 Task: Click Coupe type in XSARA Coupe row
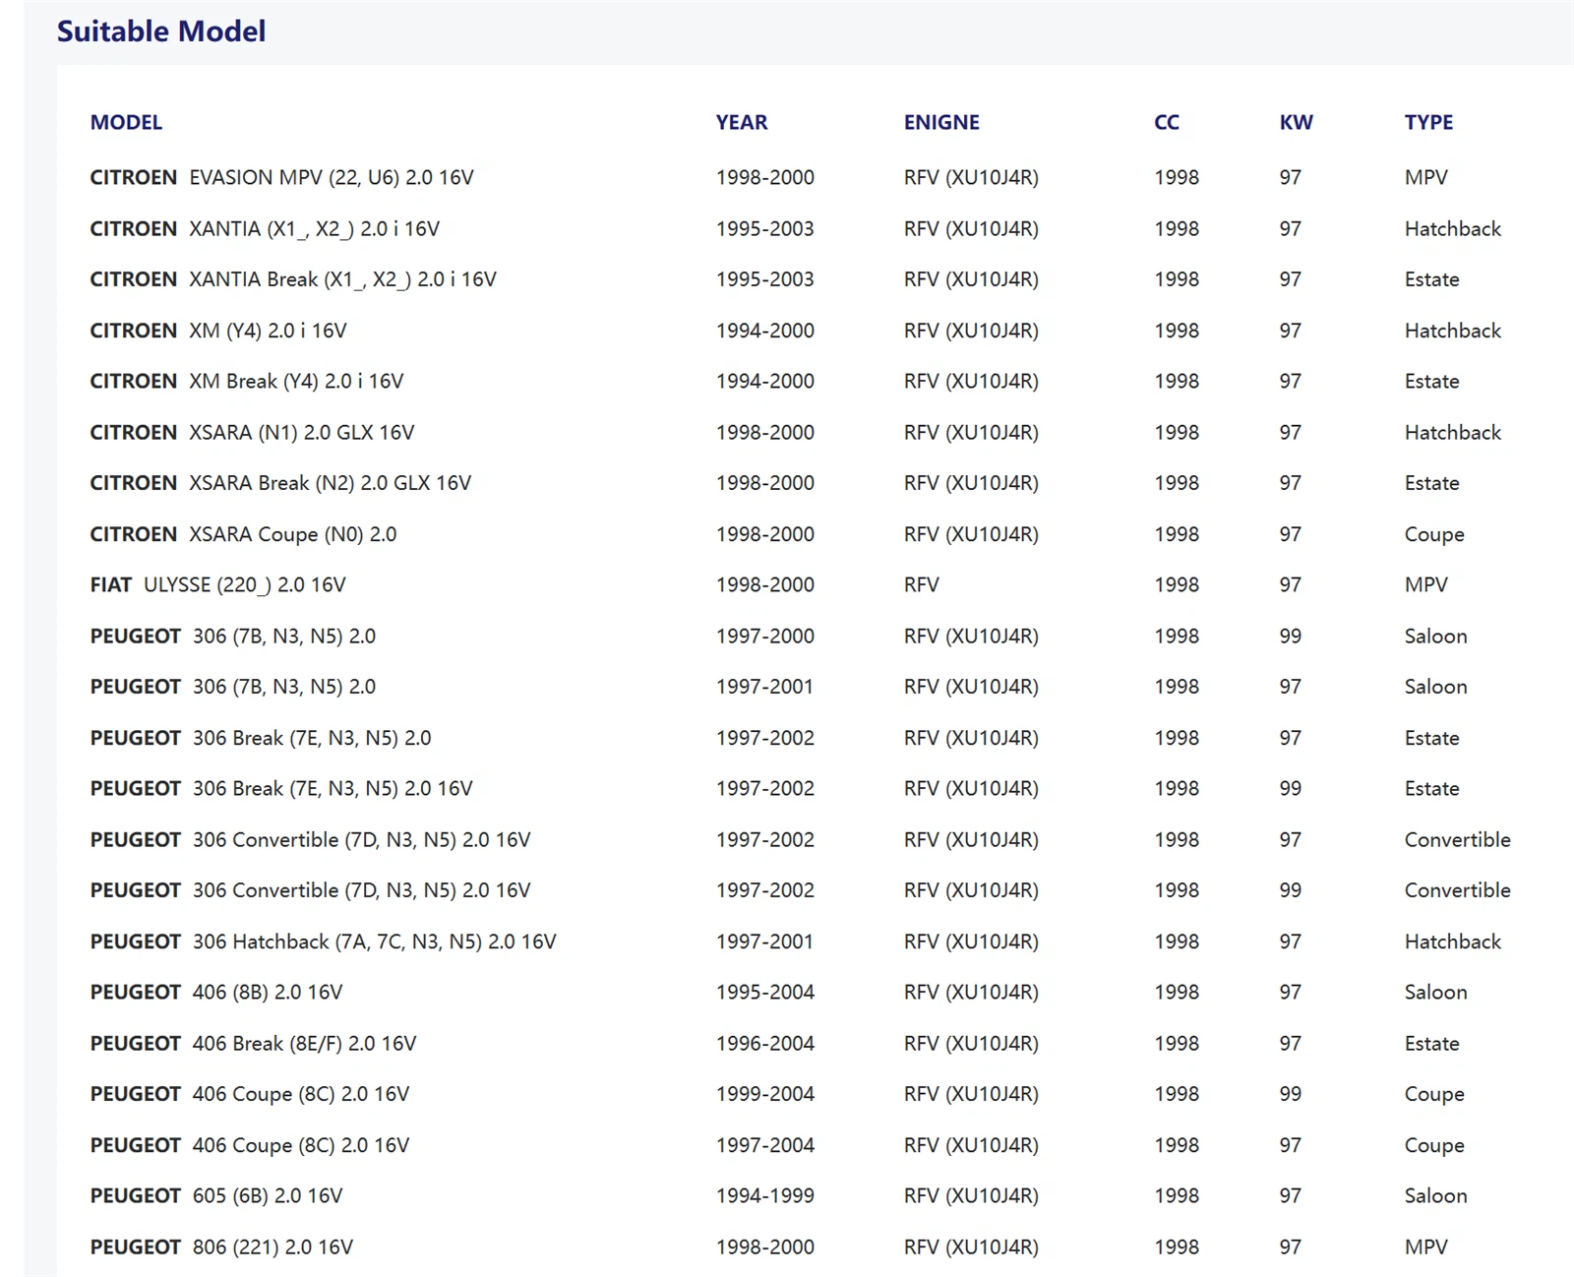click(1434, 534)
